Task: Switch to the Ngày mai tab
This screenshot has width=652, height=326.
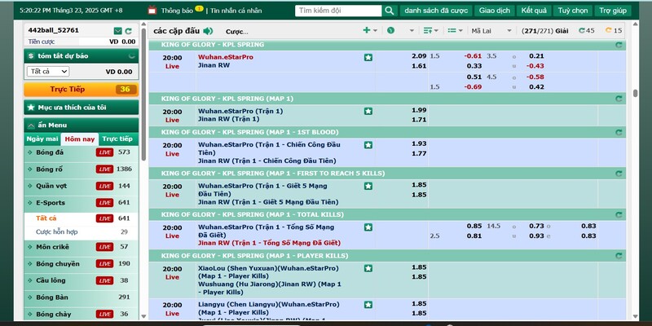Action: 42,139
